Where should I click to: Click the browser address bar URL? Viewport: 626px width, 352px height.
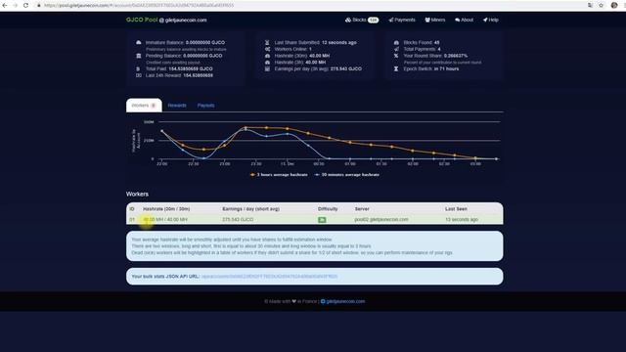point(139,5)
